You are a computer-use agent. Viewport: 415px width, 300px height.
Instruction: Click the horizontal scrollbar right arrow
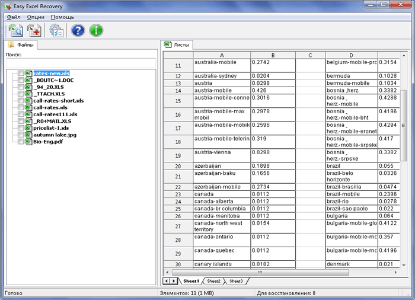[x=395, y=272]
